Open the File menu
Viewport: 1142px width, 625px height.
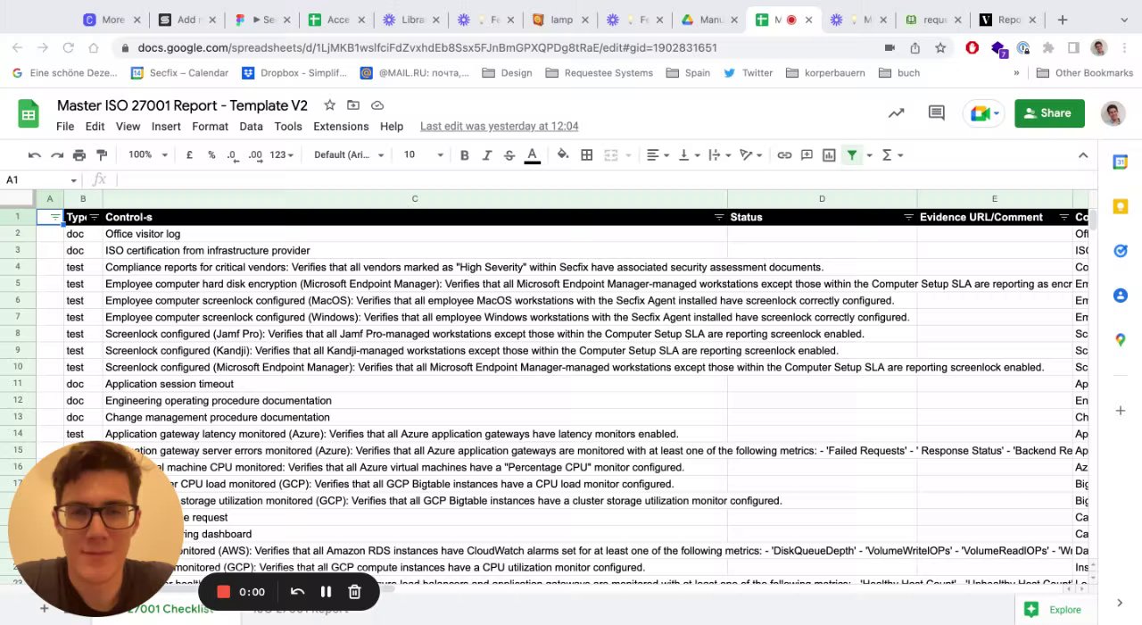tap(65, 127)
